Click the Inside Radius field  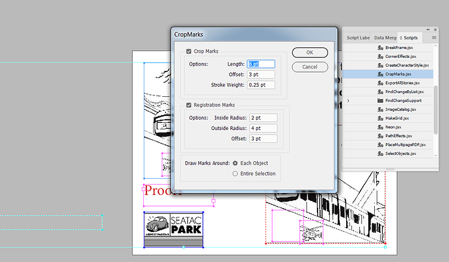263,118
